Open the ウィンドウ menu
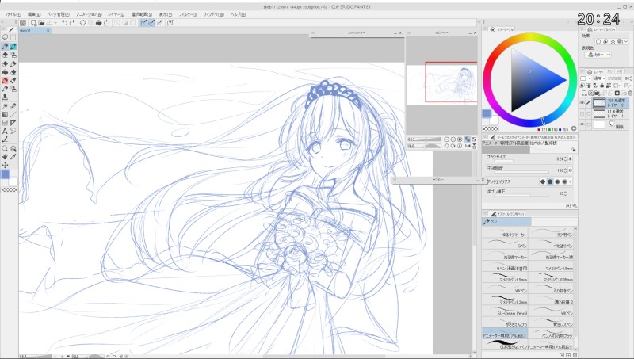634x359 pixels. pyautogui.click(x=213, y=14)
